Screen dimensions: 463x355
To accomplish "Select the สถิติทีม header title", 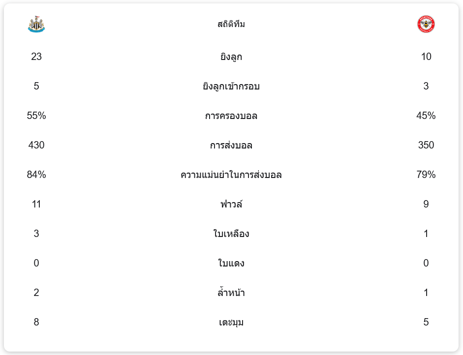I will [x=231, y=24].
